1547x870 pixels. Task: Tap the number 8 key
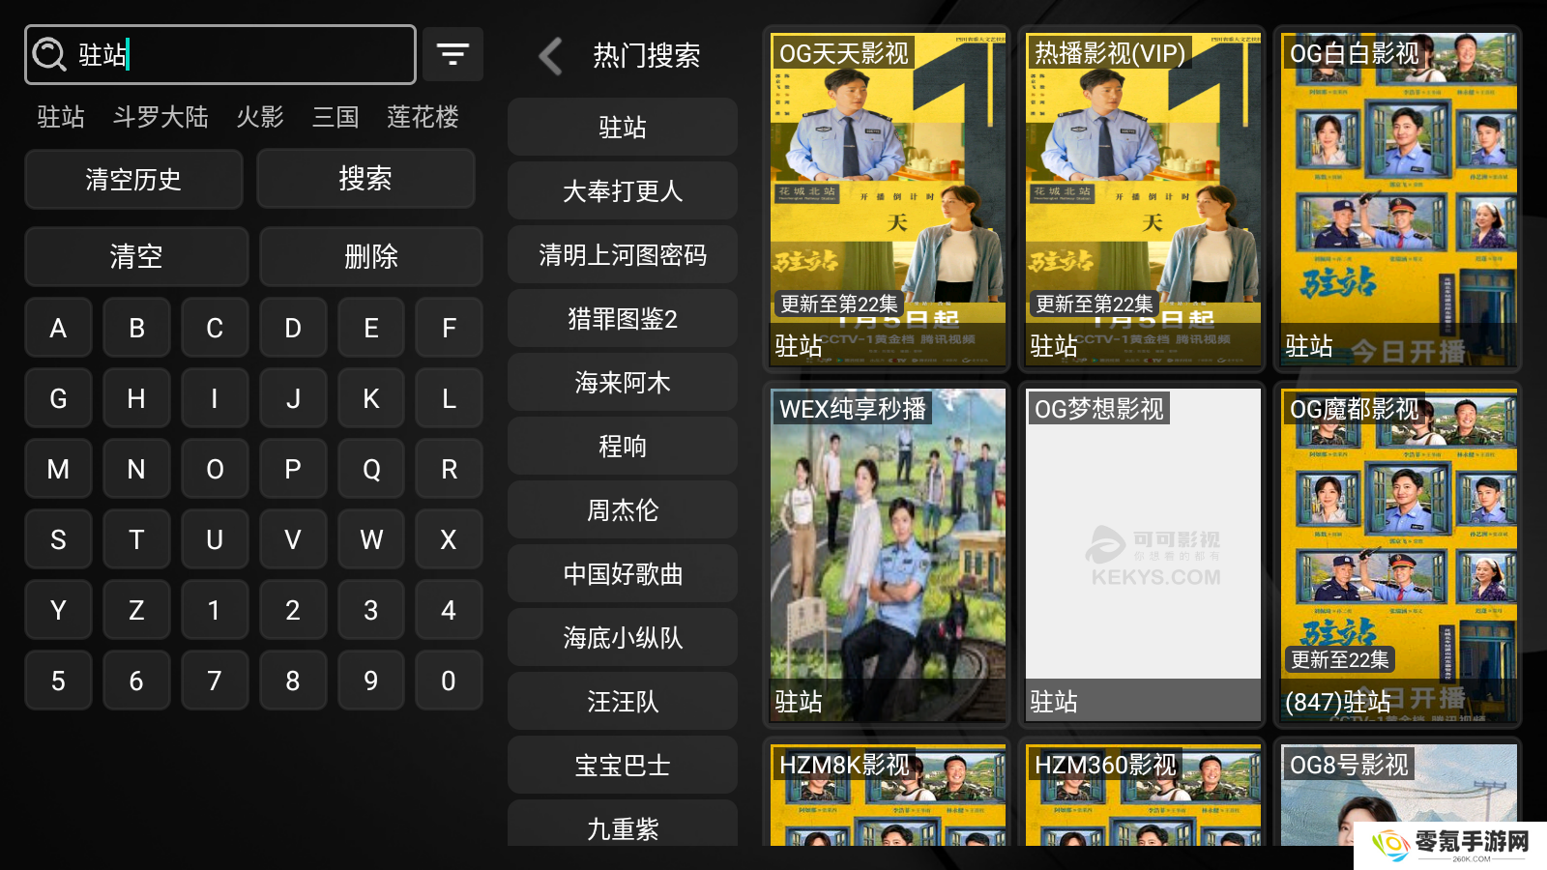tap(293, 681)
